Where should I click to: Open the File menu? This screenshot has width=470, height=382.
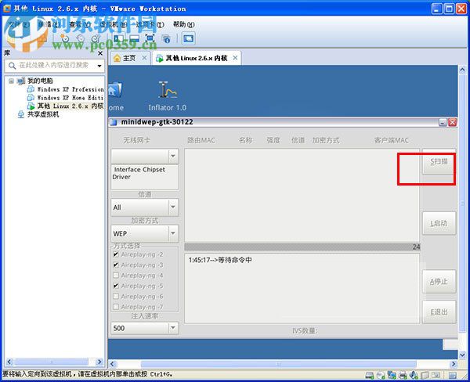pos(19,24)
